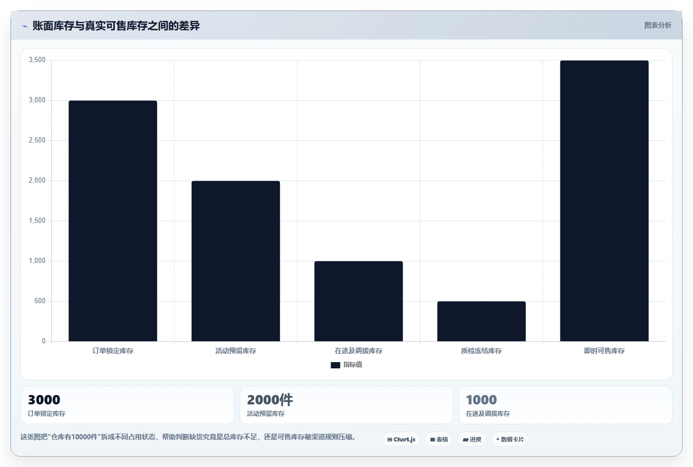The width and height of the screenshot is (693, 467).
Task: Click the 3,500 y-axis tick label
Action: (x=38, y=60)
